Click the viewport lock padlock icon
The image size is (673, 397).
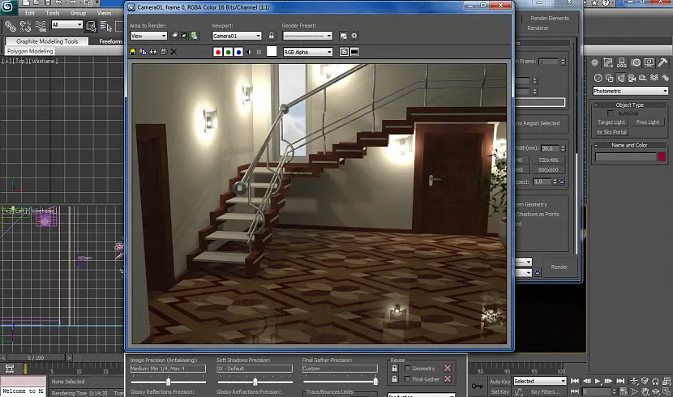click(272, 36)
